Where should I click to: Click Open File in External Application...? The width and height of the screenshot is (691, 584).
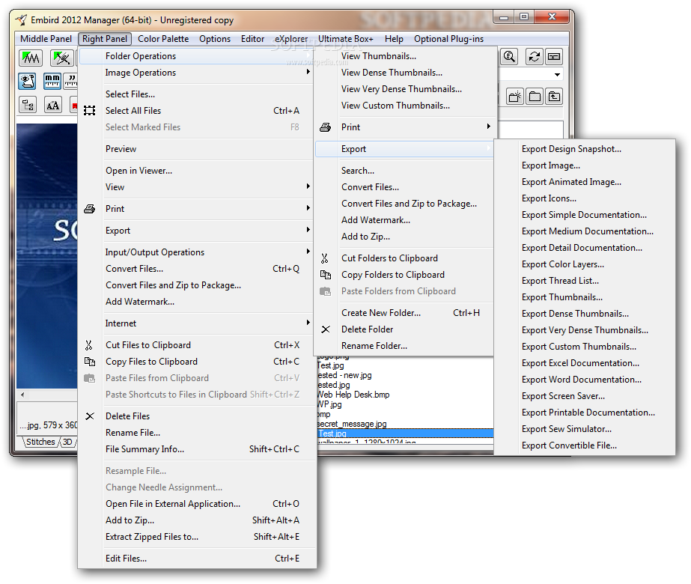(x=173, y=504)
